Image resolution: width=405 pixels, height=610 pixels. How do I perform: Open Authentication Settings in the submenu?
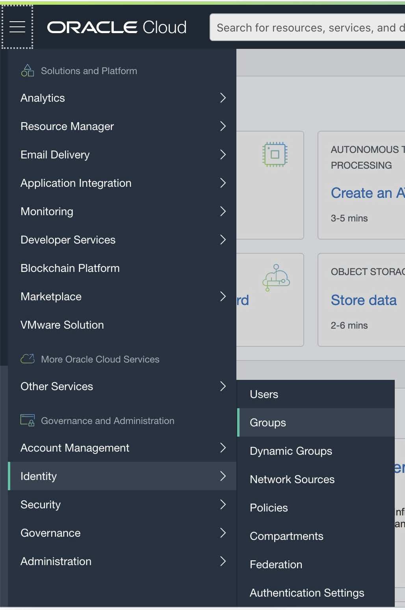pyautogui.click(x=316, y=593)
